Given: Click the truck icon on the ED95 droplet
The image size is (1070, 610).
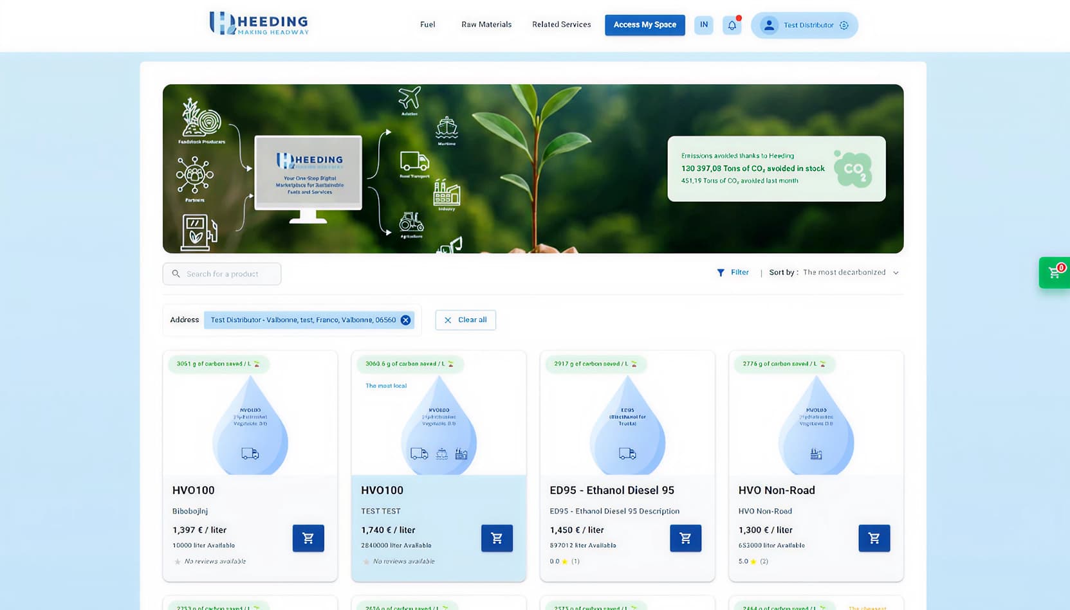Looking at the screenshot, I should [x=627, y=454].
